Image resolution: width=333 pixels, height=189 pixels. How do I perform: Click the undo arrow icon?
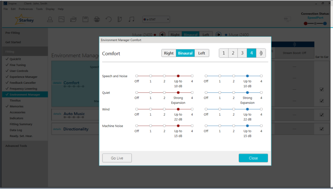click(x=109, y=19)
